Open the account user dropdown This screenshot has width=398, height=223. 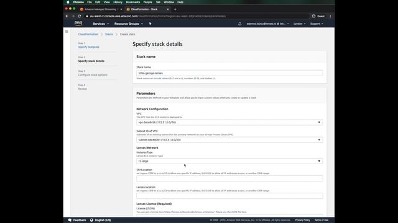click(267, 24)
